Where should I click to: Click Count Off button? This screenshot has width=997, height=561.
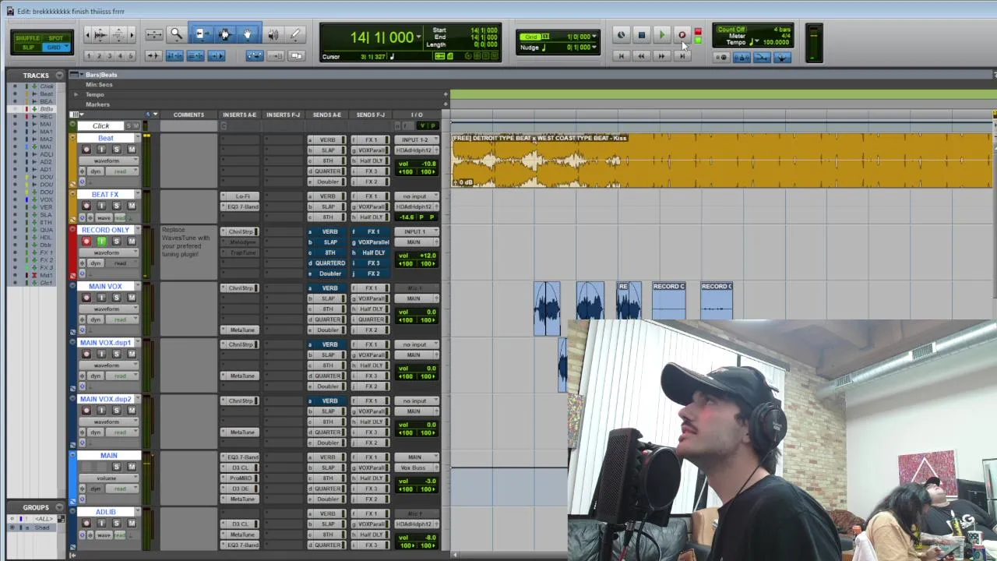(x=732, y=30)
